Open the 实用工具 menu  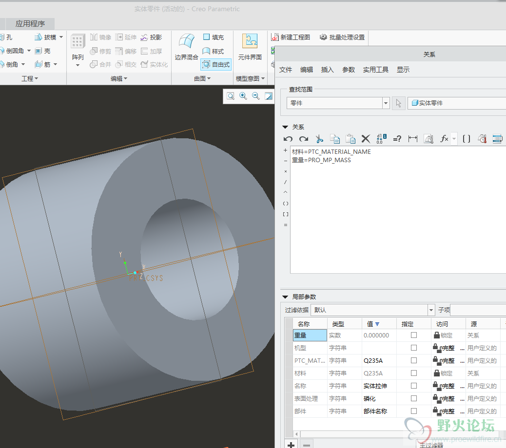click(x=376, y=70)
